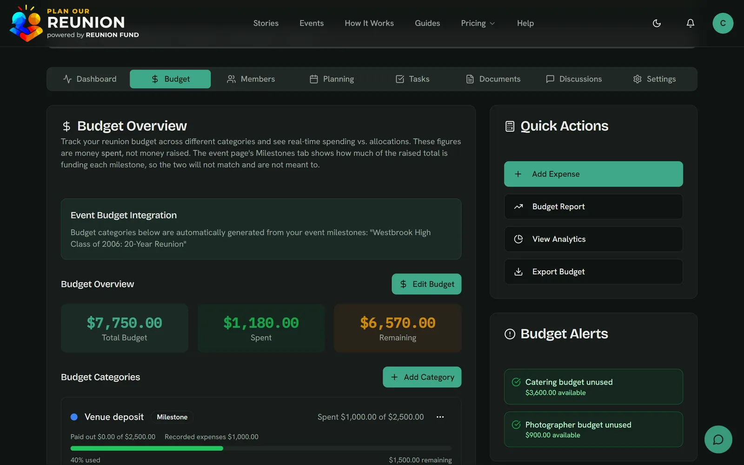
Task: Expand the Pricing dropdown
Action: 478,23
